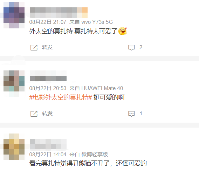
Task: Open the golden avatar of third user
Action: coord(14,146)
